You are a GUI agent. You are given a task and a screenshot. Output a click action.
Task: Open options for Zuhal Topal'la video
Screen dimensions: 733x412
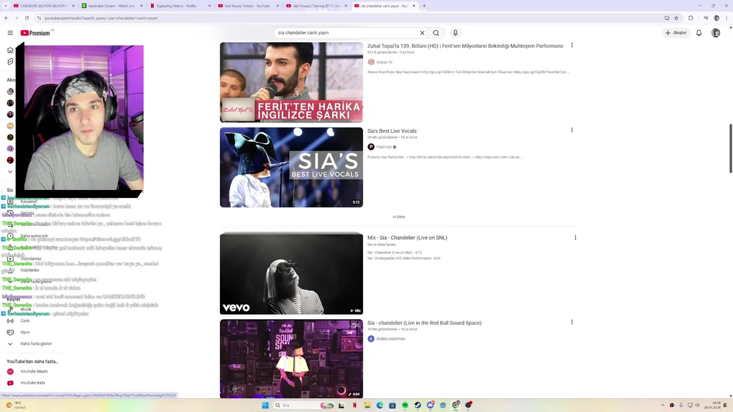pos(572,45)
